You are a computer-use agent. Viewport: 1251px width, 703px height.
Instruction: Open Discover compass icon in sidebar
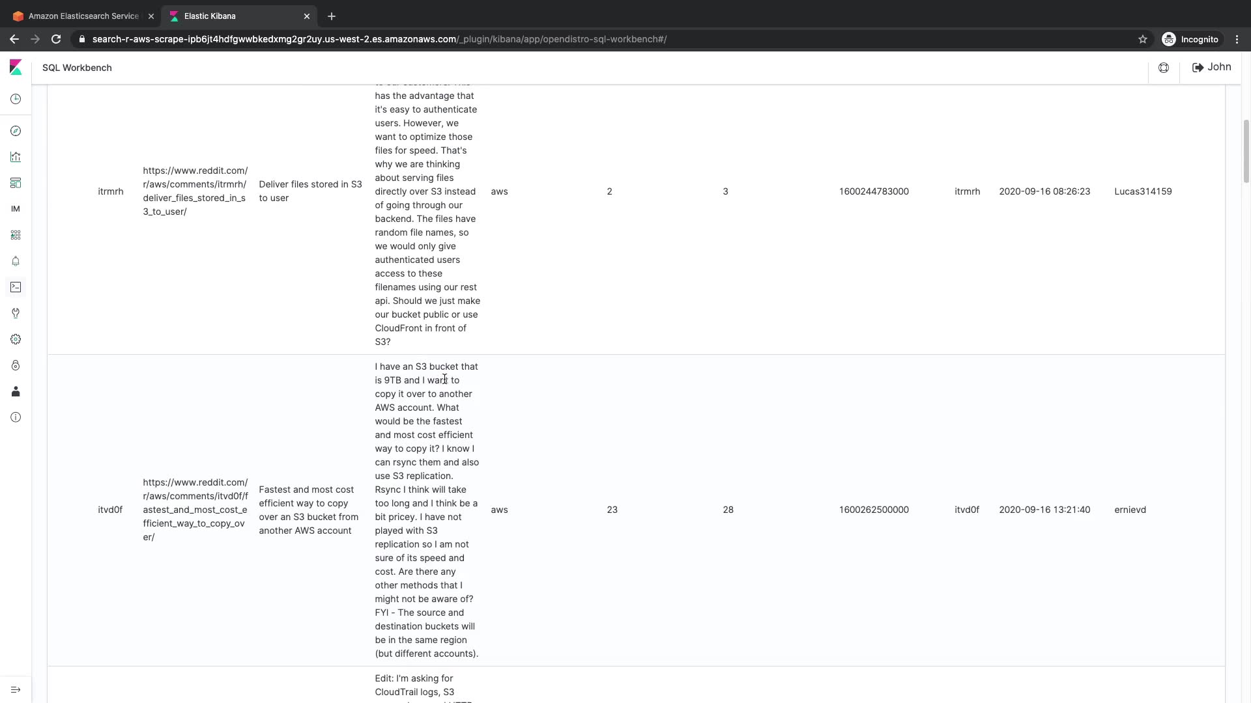16,131
